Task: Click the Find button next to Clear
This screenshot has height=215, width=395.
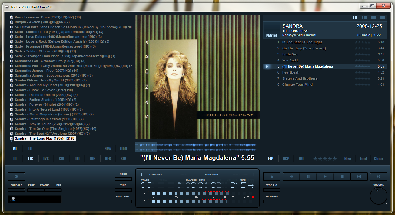Action: tap(363, 159)
